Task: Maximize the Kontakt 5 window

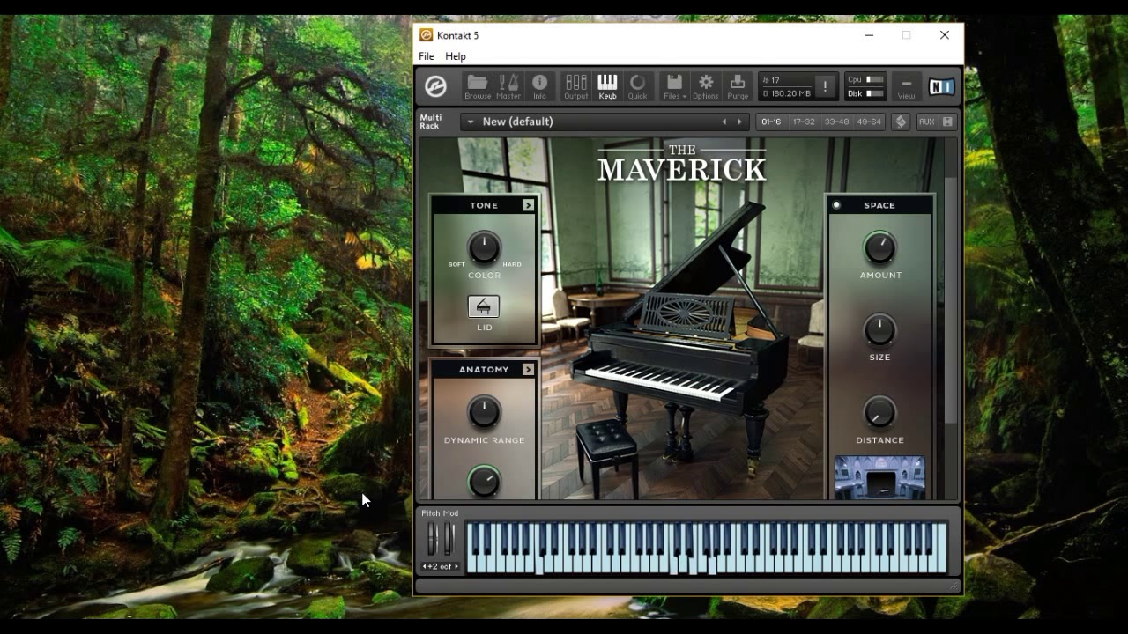Action: 906,35
